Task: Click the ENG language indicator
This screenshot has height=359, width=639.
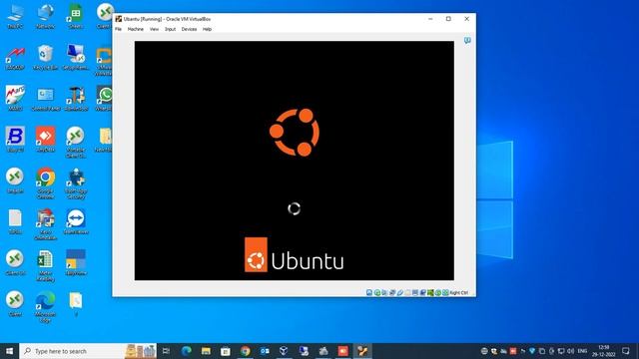Action: (582, 351)
